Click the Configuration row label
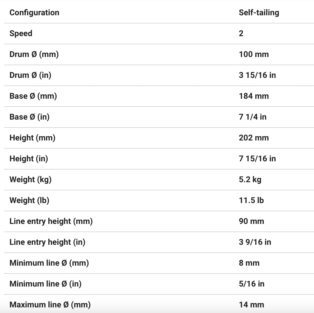The image size is (314, 313). pyautogui.click(x=34, y=12)
